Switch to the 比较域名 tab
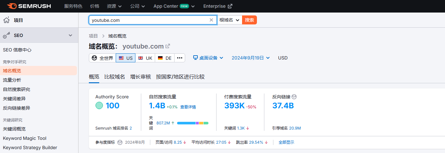Image resolution: width=445 pixels, height=153 pixels. (x=115, y=77)
